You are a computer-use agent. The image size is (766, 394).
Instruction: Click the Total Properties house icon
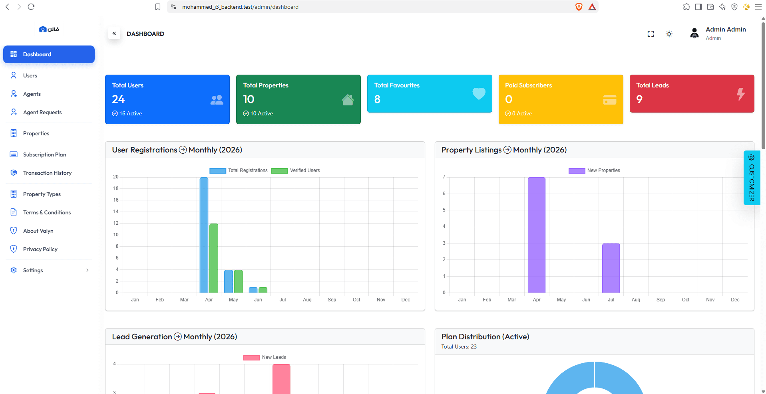pyautogui.click(x=348, y=100)
